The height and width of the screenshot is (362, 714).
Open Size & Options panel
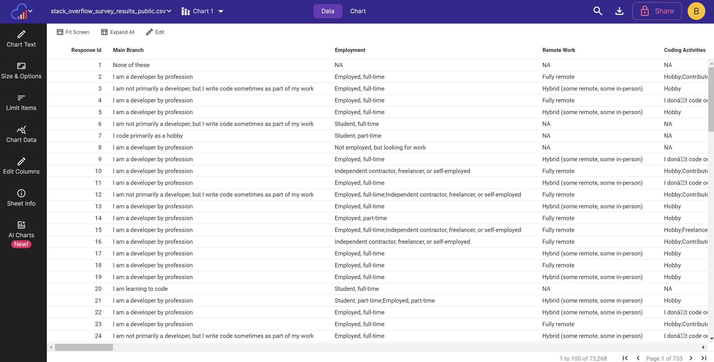tap(21, 71)
